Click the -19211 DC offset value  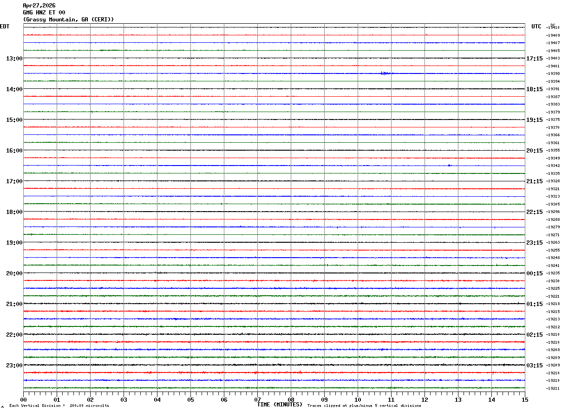coord(553,388)
